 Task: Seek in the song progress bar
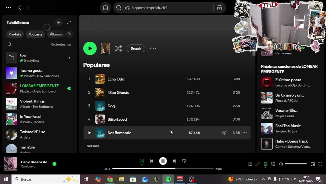click(163, 169)
